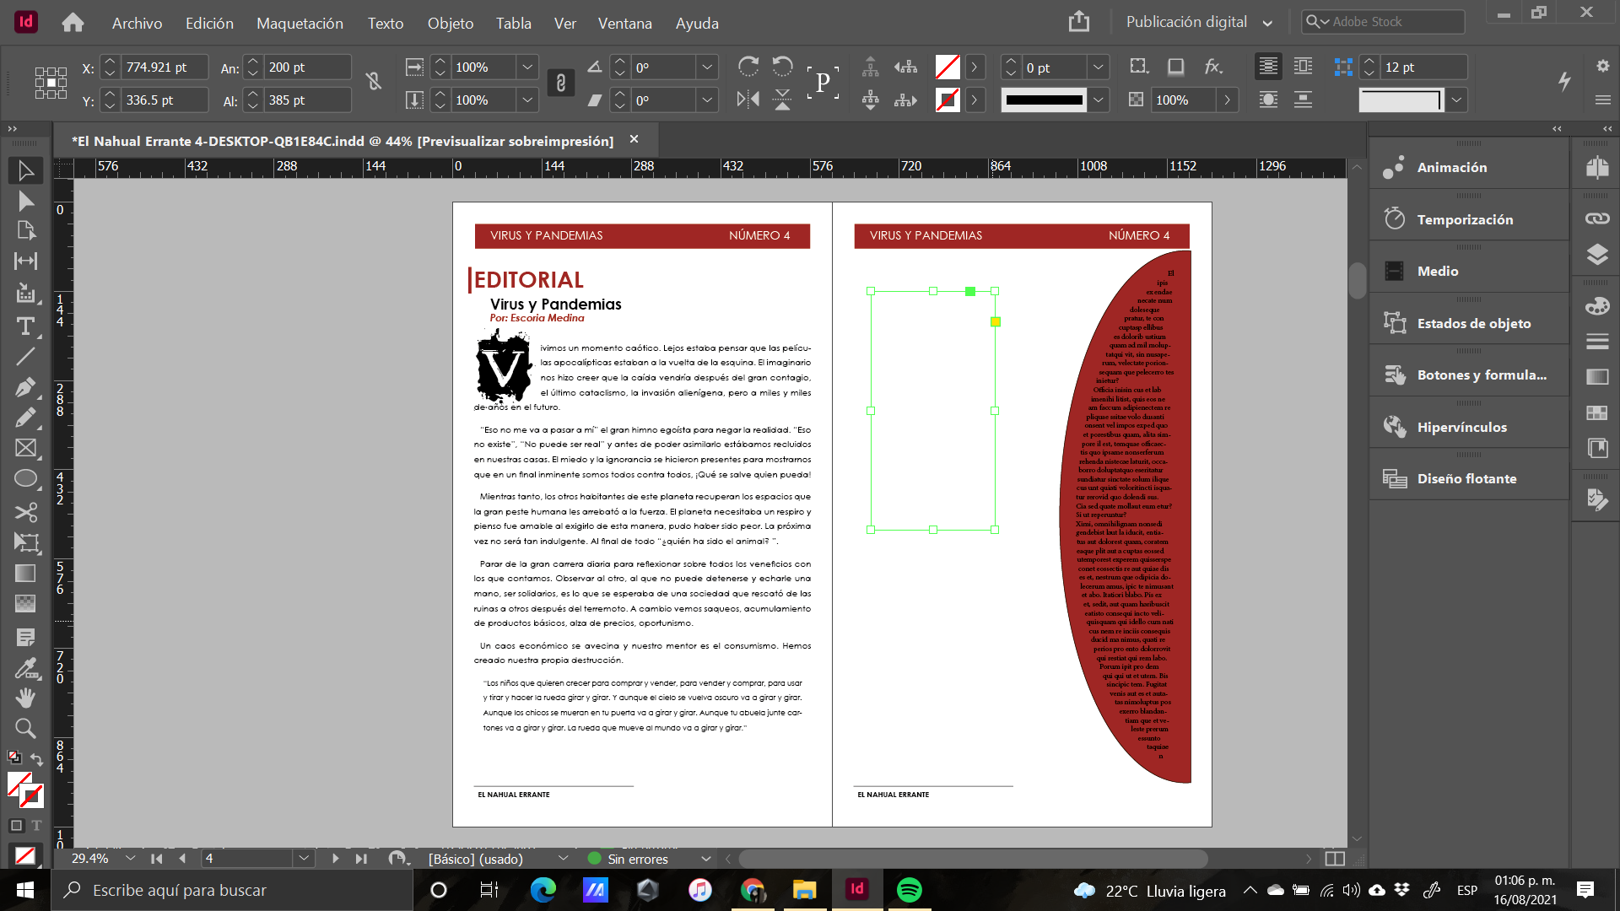Click the Flip Horizontal icon

pyautogui.click(x=748, y=100)
